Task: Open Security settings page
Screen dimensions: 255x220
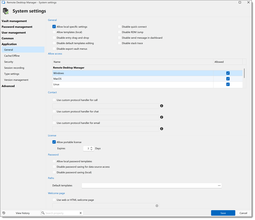Action: (x=8, y=62)
